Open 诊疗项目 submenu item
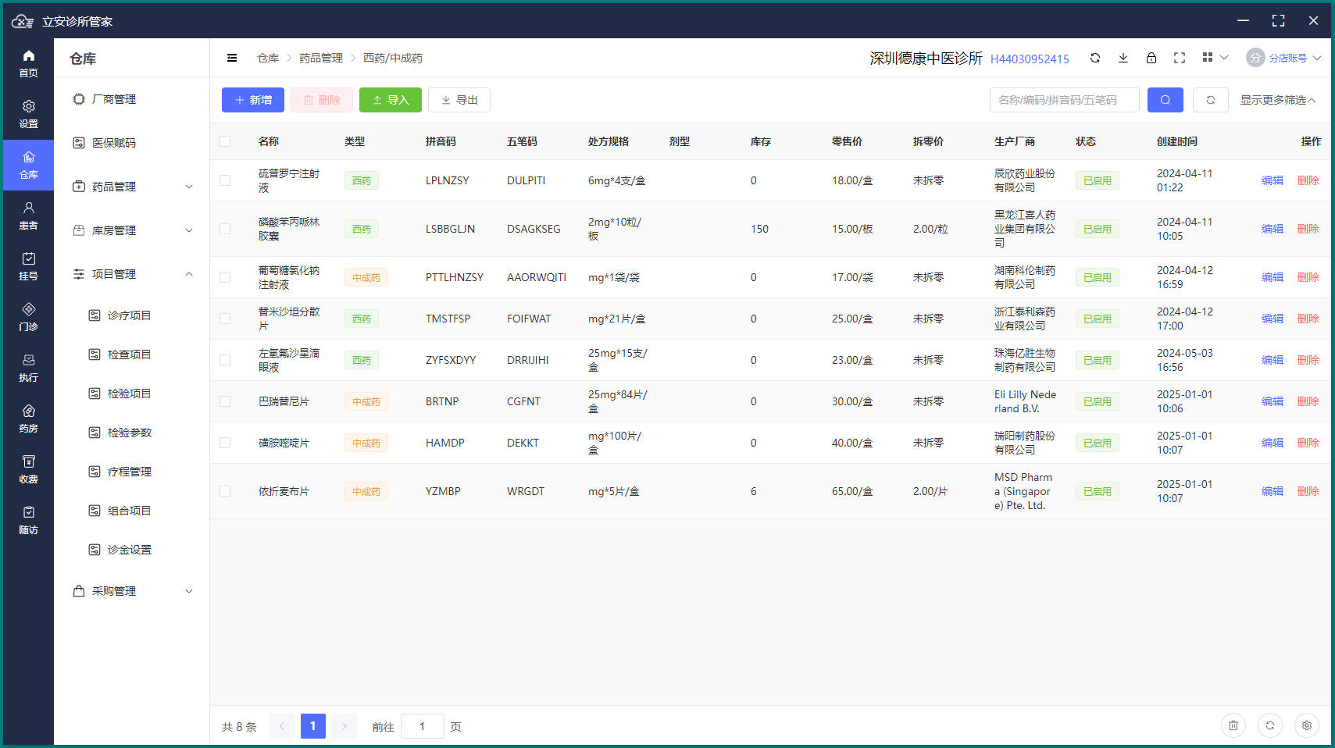The image size is (1335, 748). (x=131, y=315)
